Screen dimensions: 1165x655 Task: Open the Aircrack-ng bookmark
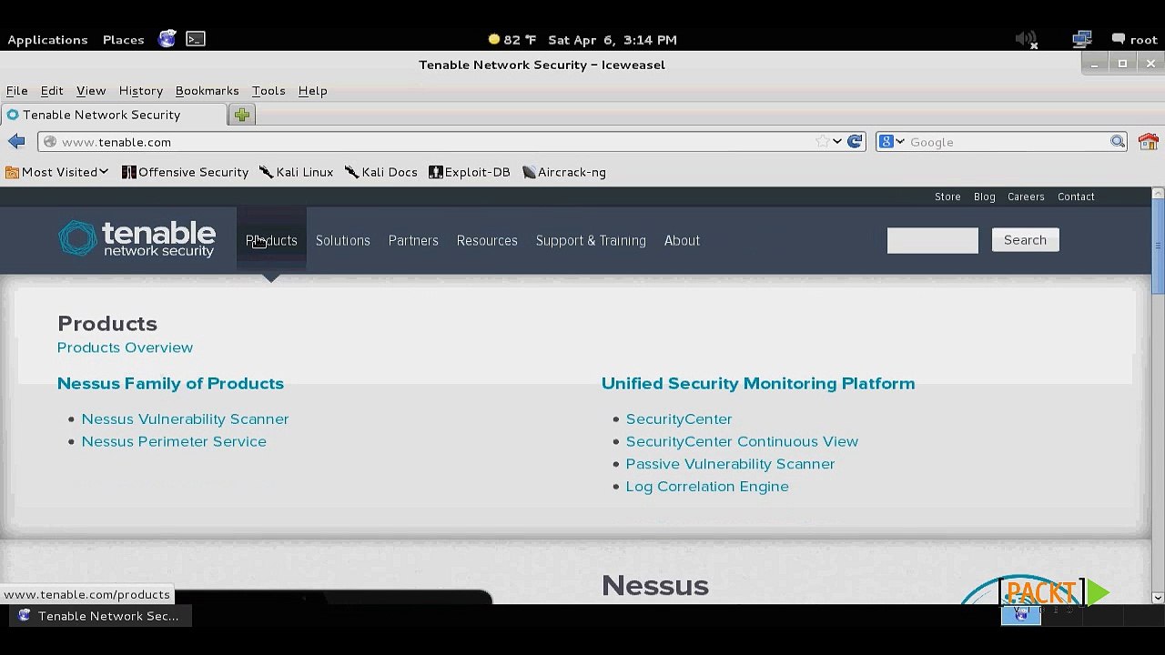564,172
